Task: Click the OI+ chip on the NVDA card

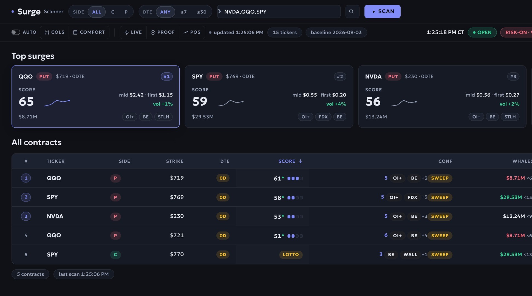Action: (476, 117)
